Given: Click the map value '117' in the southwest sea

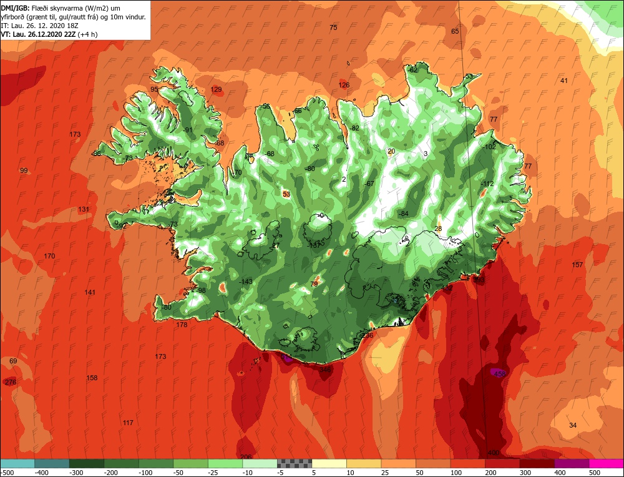Looking at the screenshot, I should pyautogui.click(x=128, y=423).
